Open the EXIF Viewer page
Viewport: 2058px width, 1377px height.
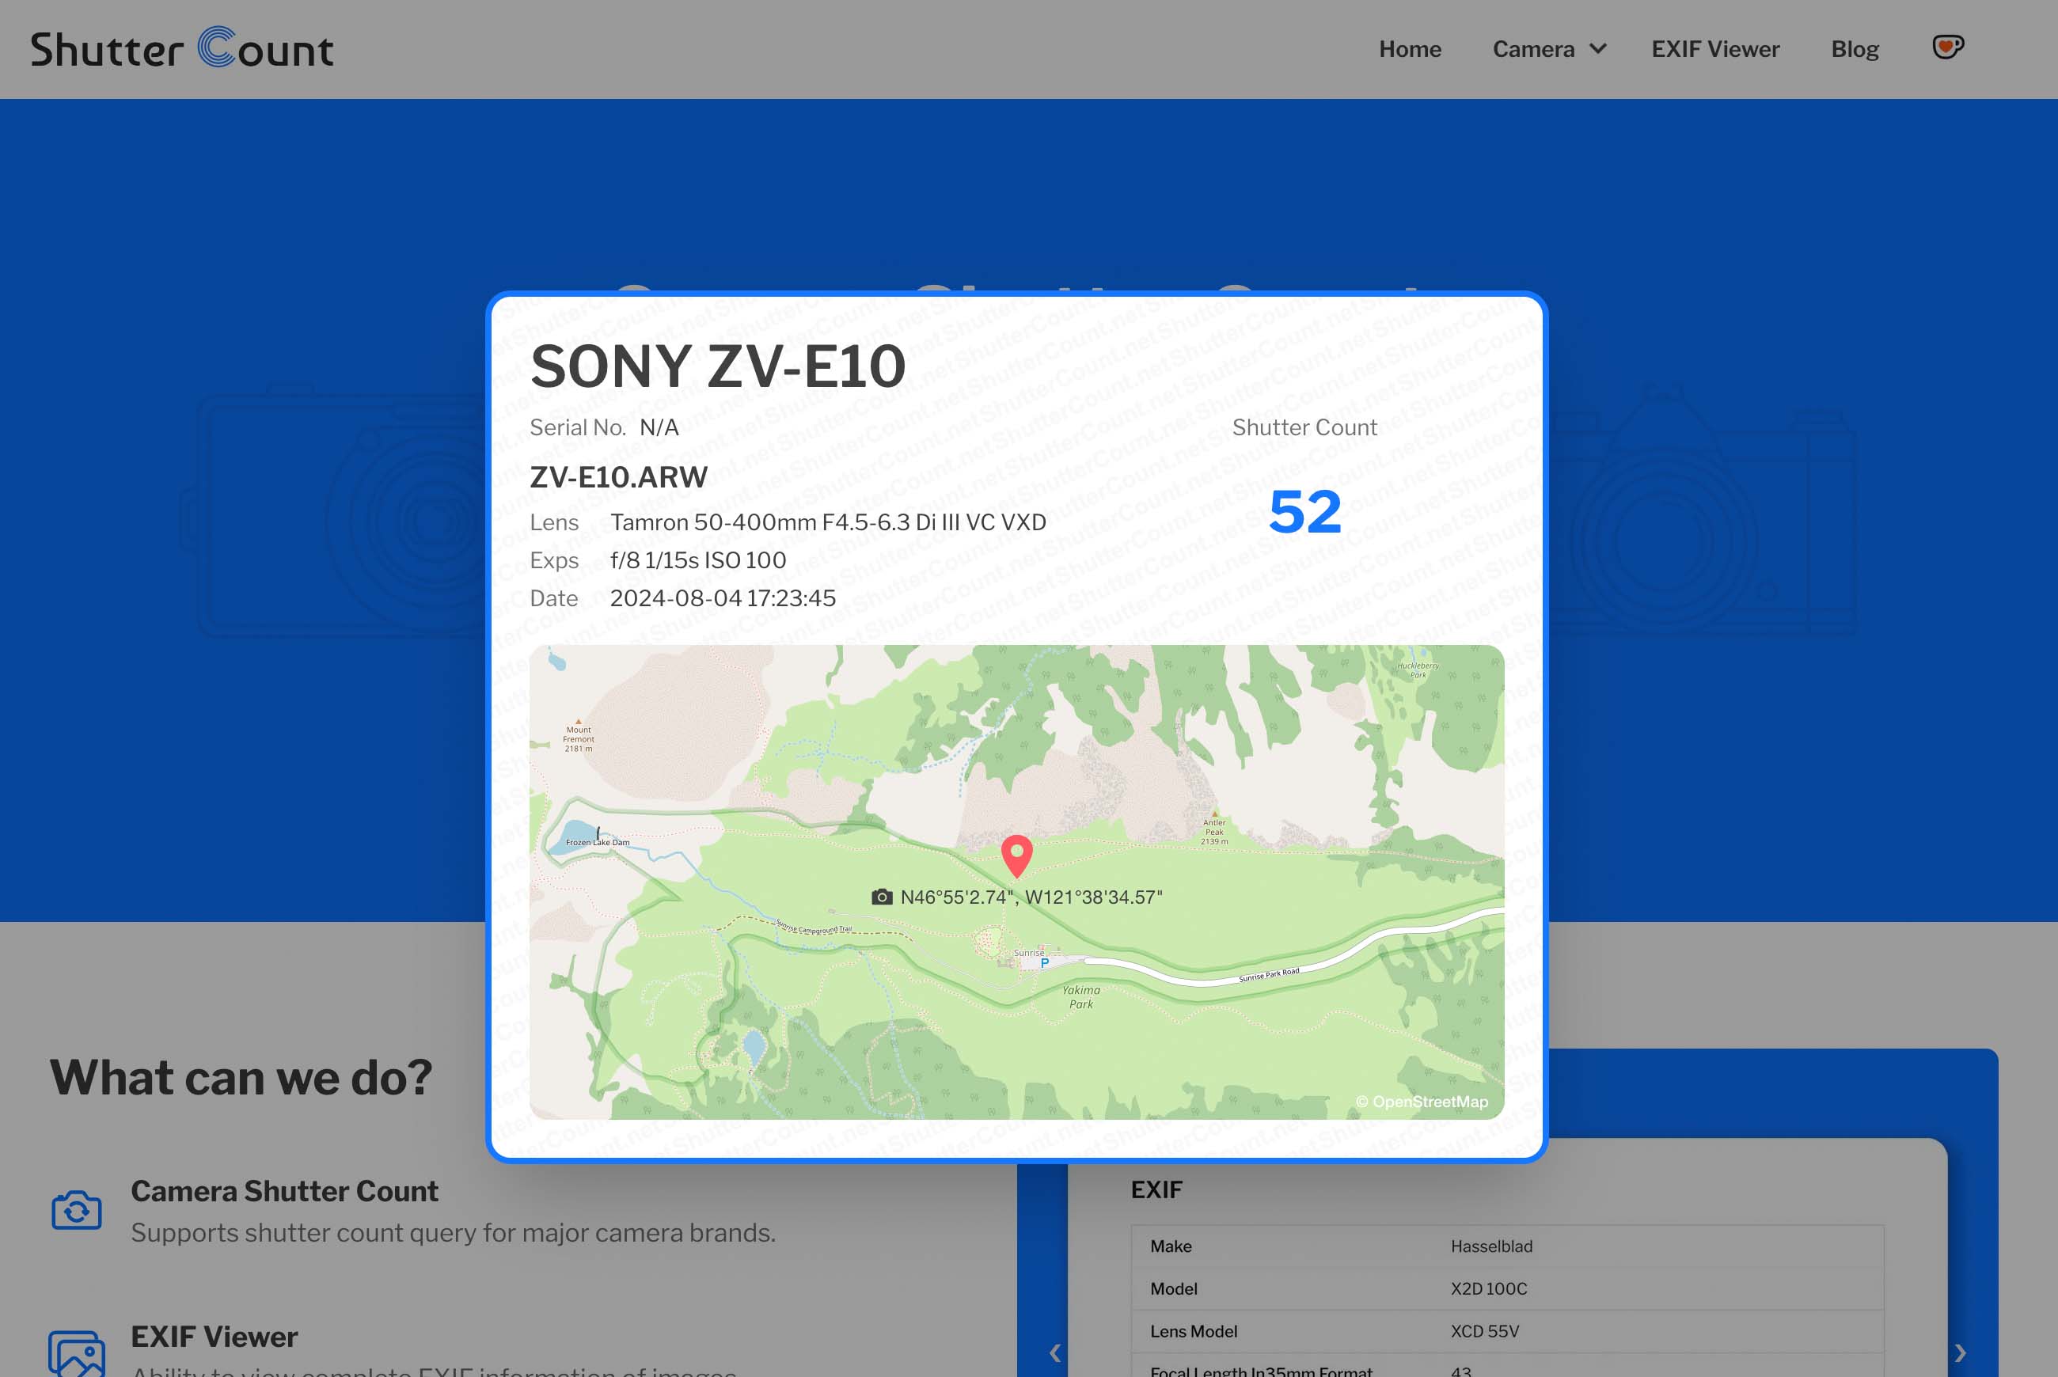click(x=1714, y=49)
